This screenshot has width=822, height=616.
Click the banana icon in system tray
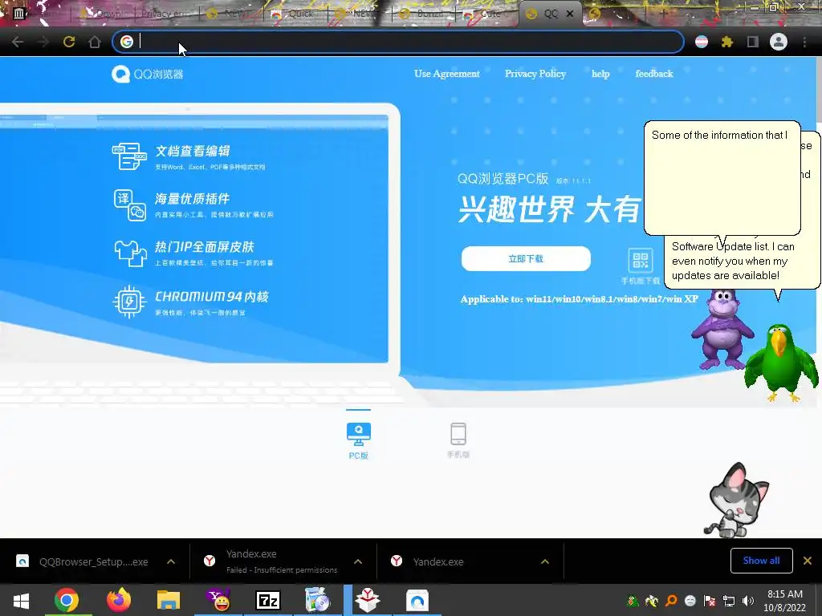tap(652, 601)
